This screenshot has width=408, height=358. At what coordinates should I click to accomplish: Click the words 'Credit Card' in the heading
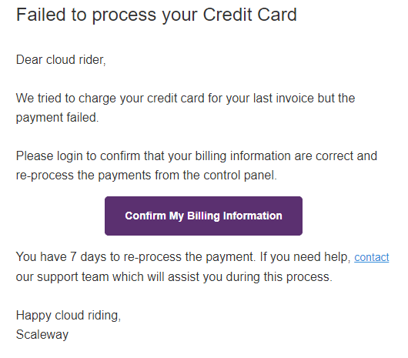(x=249, y=15)
